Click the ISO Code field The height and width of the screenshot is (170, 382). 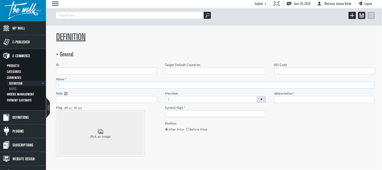pos(324,71)
